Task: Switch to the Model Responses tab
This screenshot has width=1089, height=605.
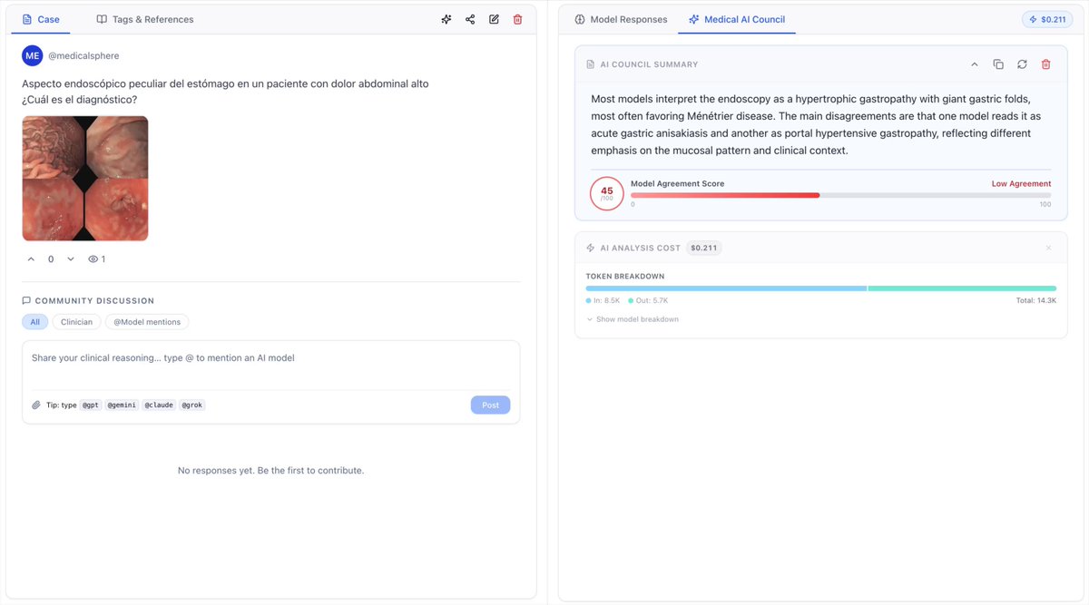Action: click(x=621, y=19)
